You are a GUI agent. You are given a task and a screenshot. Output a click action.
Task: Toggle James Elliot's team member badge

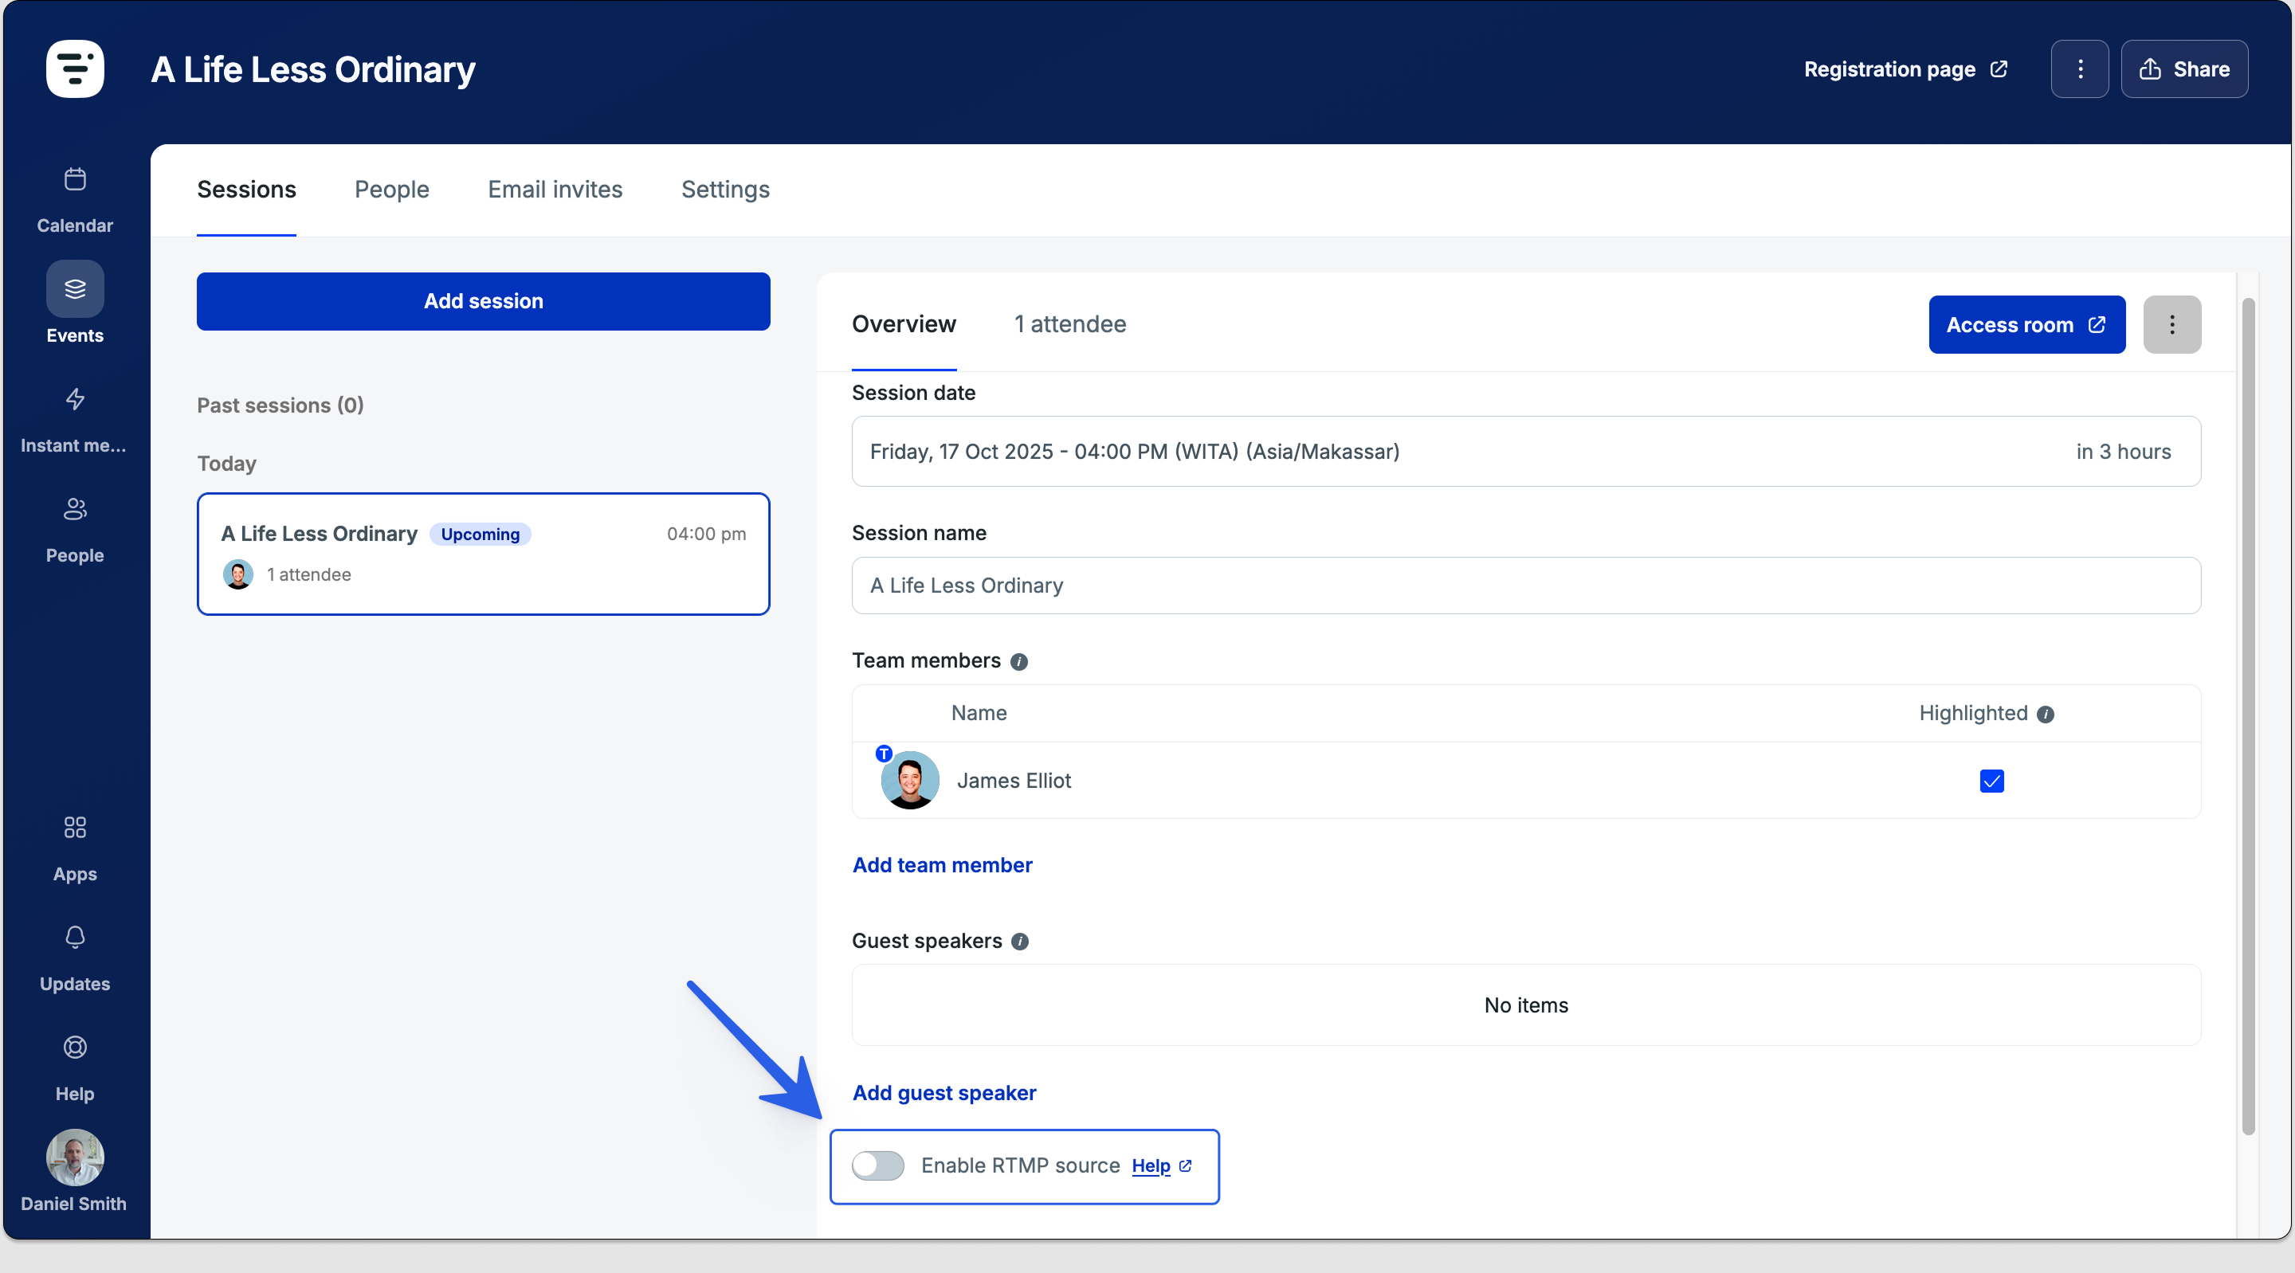[883, 754]
